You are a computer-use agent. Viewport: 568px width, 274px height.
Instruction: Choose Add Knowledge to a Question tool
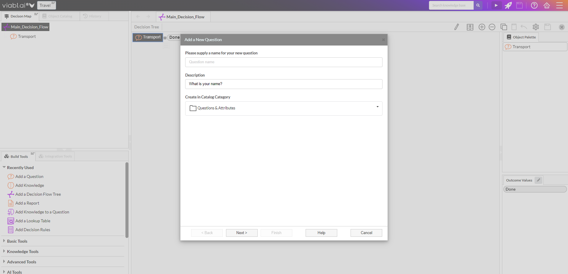[x=38, y=212]
